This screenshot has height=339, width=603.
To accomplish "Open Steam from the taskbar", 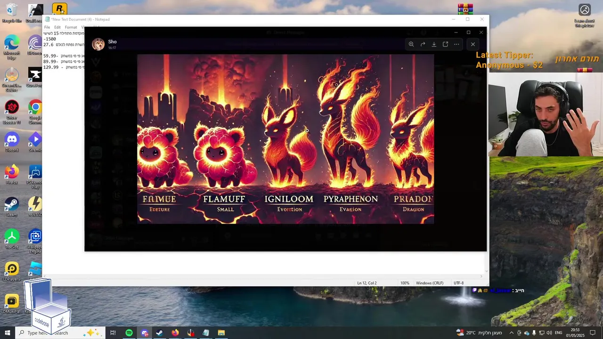I will 160,333.
